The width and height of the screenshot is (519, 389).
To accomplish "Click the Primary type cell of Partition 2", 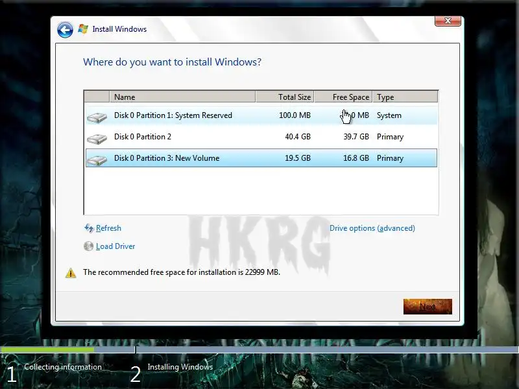I will point(390,137).
